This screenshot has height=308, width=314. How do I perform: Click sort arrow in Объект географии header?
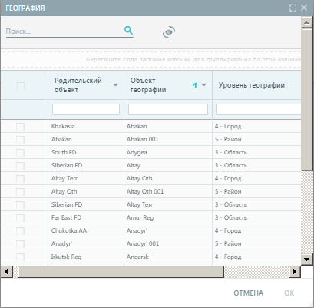tap(195, 85)
